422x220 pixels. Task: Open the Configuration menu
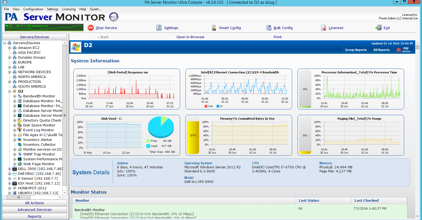point(33,9)
